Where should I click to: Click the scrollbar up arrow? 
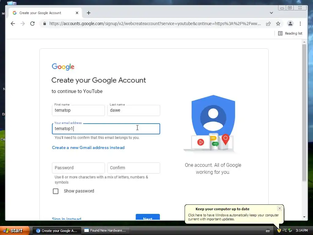coord(304,42)
